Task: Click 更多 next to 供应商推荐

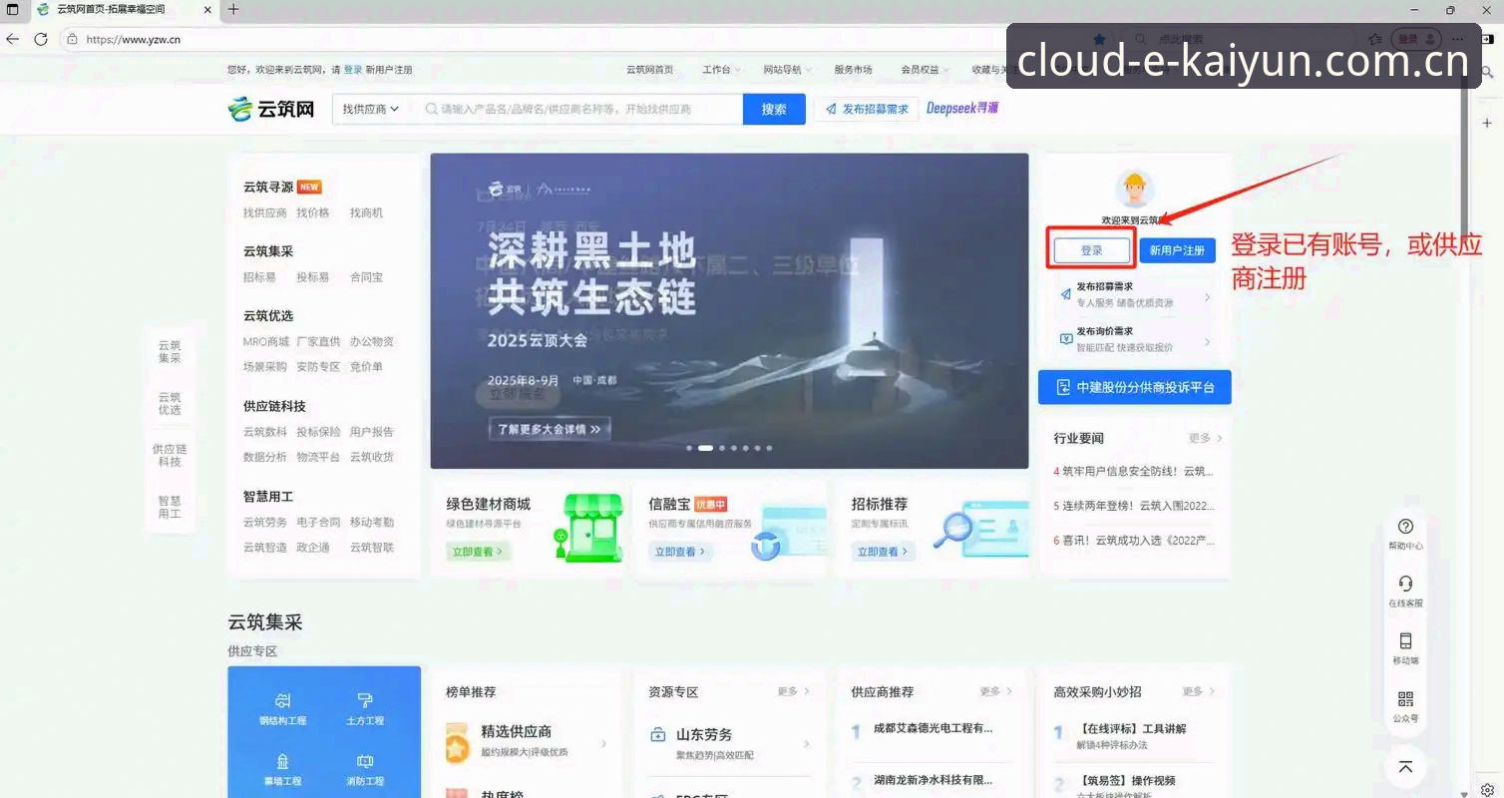Action: pyautogui.click(x=995, y=691)
